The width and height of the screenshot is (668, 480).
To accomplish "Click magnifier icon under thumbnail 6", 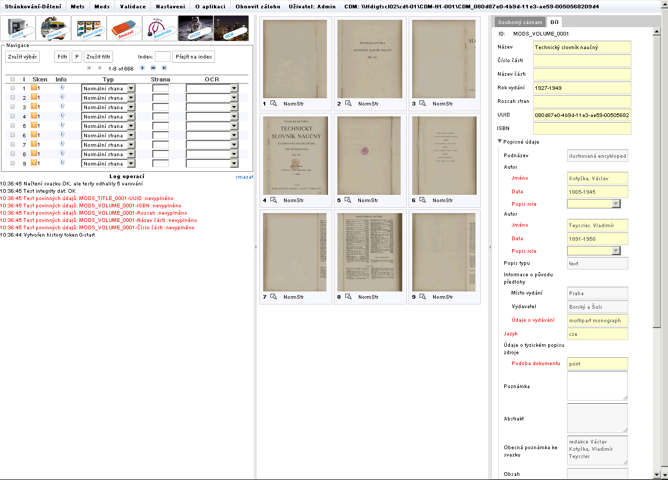I will (423, 201).
